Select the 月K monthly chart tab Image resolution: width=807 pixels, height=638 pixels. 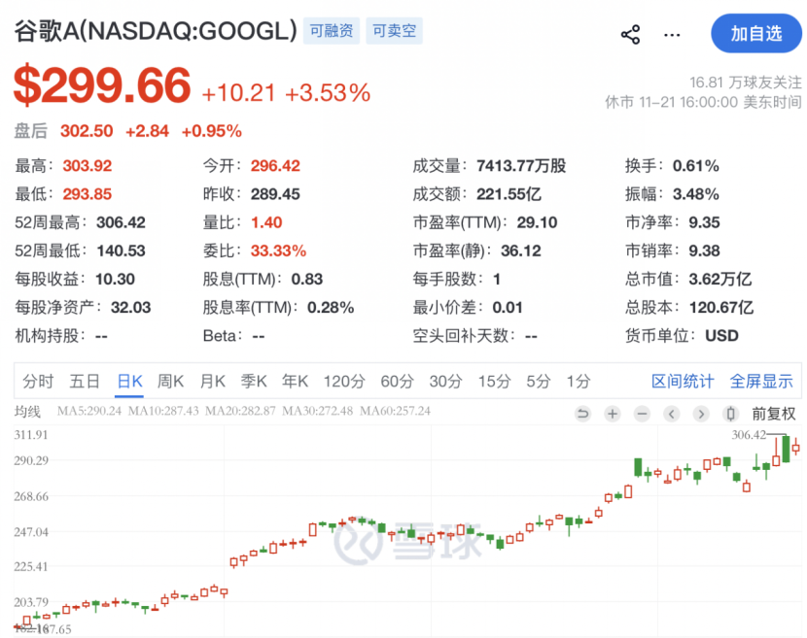212,382
